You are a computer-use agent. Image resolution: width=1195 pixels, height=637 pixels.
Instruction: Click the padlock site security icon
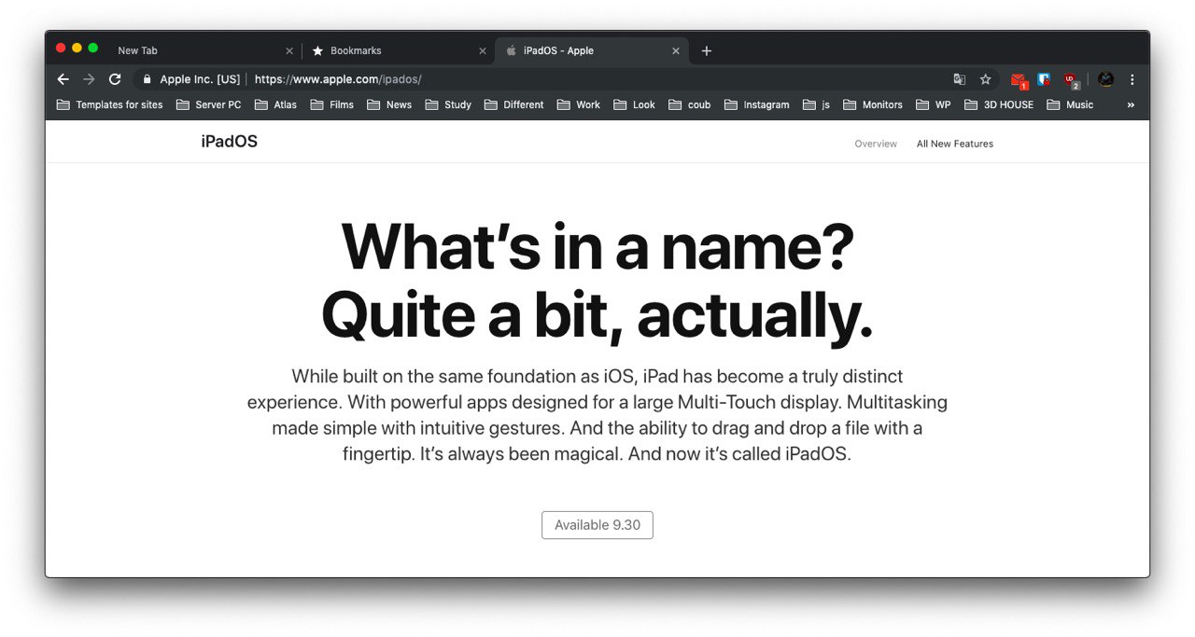pyautogui.click(x=147, y=79)
